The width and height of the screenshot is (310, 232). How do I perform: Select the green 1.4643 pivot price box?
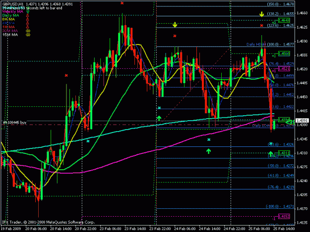click(x=284, y=20)
